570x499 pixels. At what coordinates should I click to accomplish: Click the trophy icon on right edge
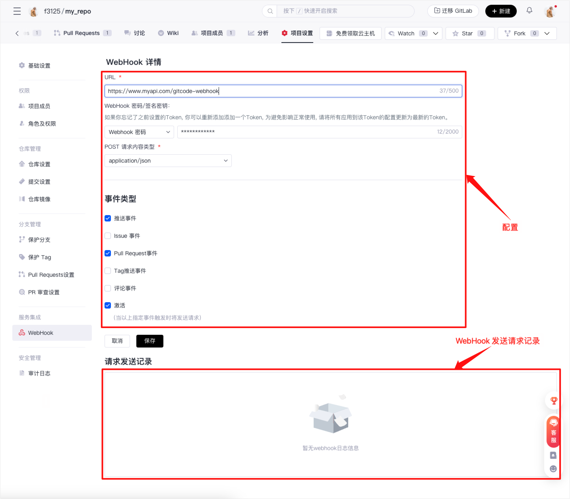(554, 401)
